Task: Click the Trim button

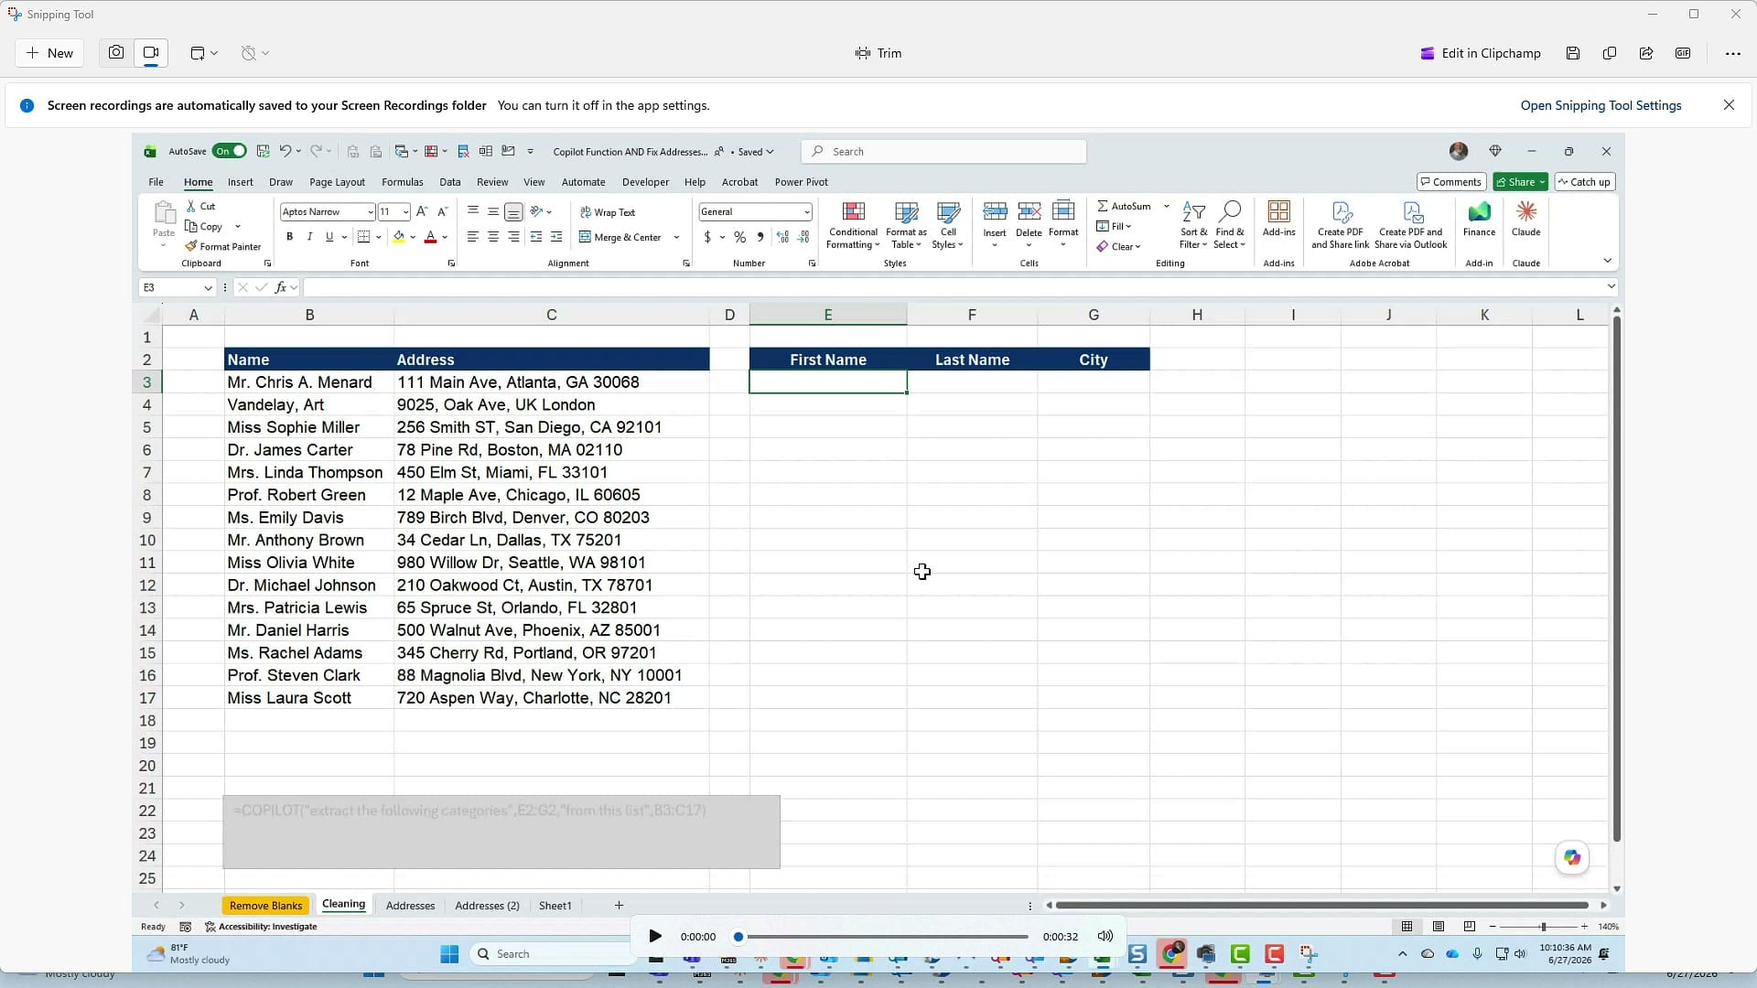Action: coord(878,53)
